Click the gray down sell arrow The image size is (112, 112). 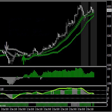pyautogui.click(x=6, y=46)
